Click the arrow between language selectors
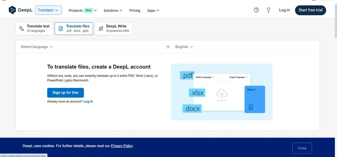 [167, 47]
